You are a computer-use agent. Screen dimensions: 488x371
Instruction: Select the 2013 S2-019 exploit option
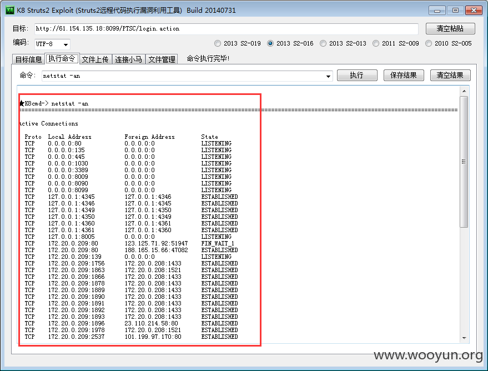[x=238, y=43]
